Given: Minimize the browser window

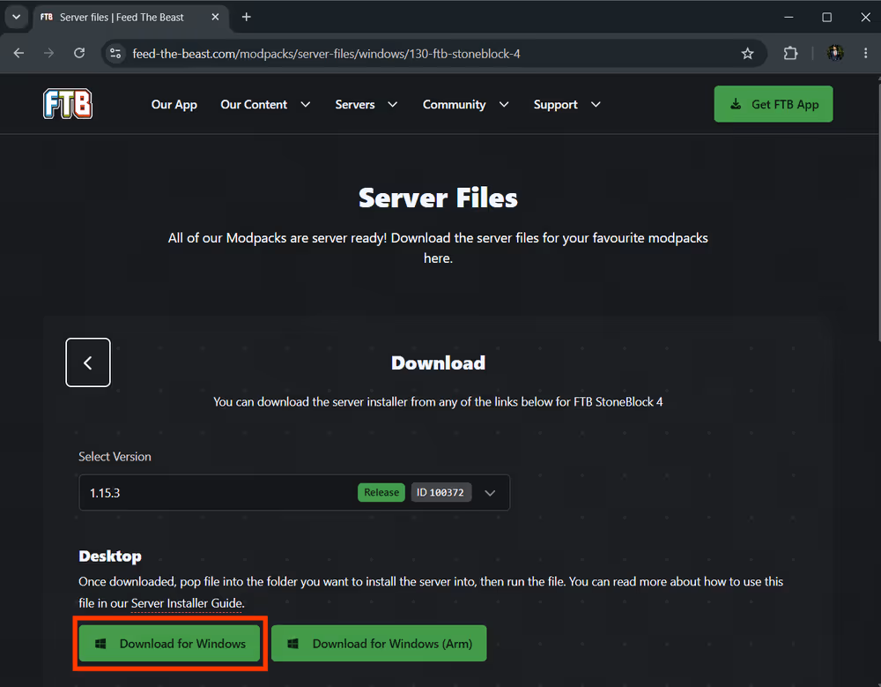Looking at the screenshot, I should 788,17.
